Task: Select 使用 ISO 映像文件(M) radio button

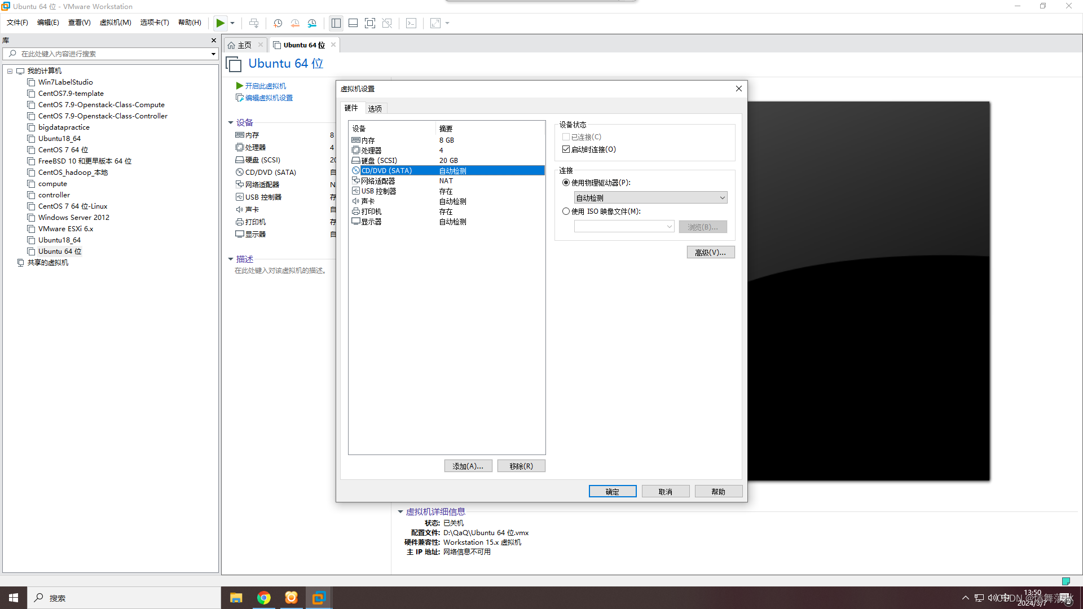Action: [566, 211]
